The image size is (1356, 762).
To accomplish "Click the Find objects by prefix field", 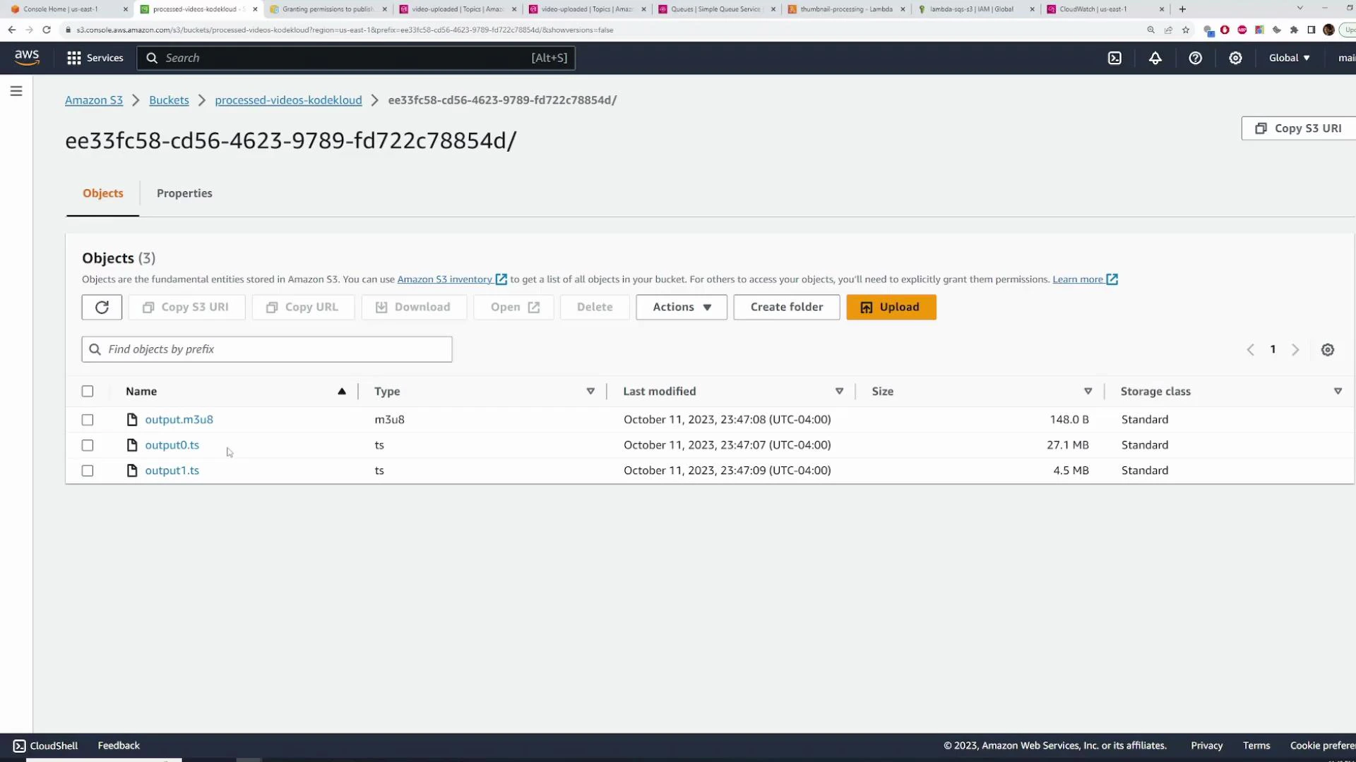I will (266, 349).
